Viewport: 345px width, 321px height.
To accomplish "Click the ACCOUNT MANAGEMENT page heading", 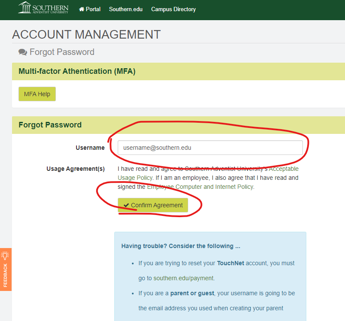I will pyautogui.click(x=86, y=34).
